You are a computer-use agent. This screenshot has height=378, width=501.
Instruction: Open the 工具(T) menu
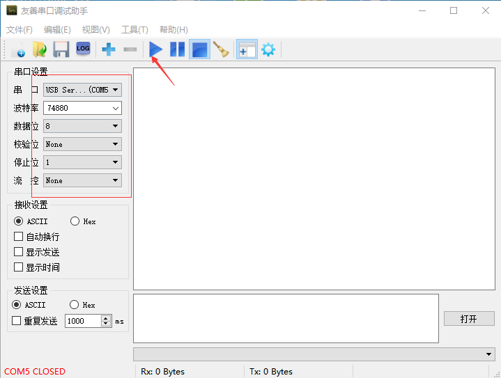[134, 30]
